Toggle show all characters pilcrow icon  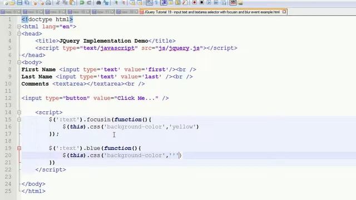[157, 3]
